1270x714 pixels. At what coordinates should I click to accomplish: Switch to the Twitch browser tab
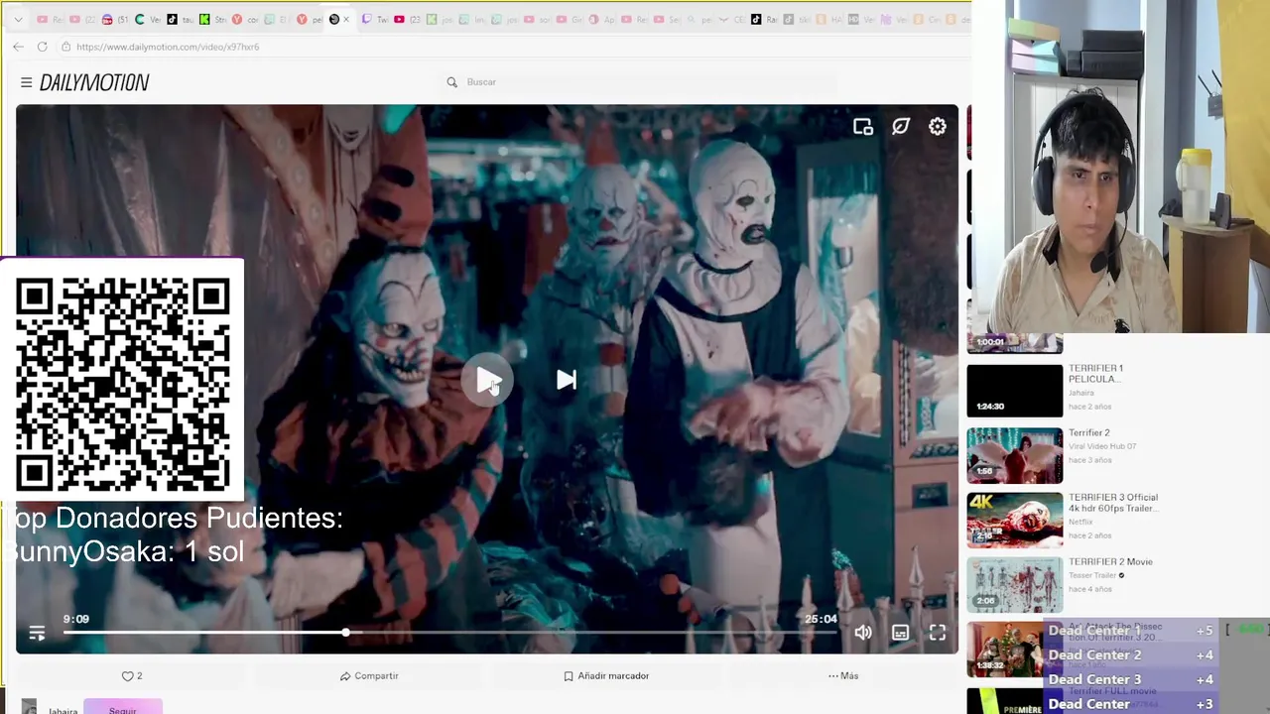click(x=377, y=20)
